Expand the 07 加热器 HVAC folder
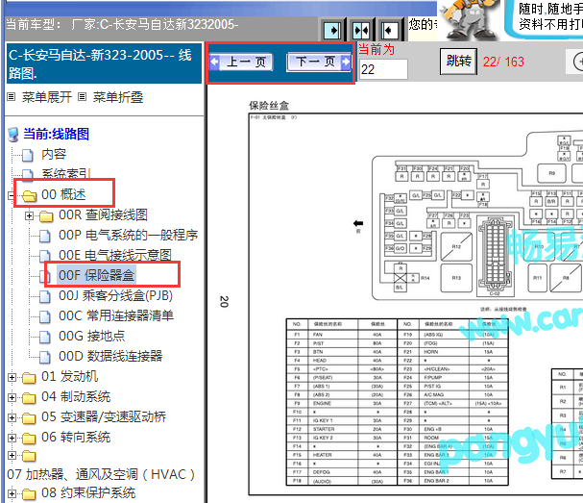The width and height of the screenshot is (583, 503). (12, 455)
